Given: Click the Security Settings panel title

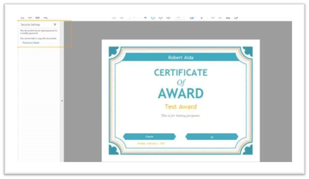Looking at the screenshot, I should (x=31, y=25).
